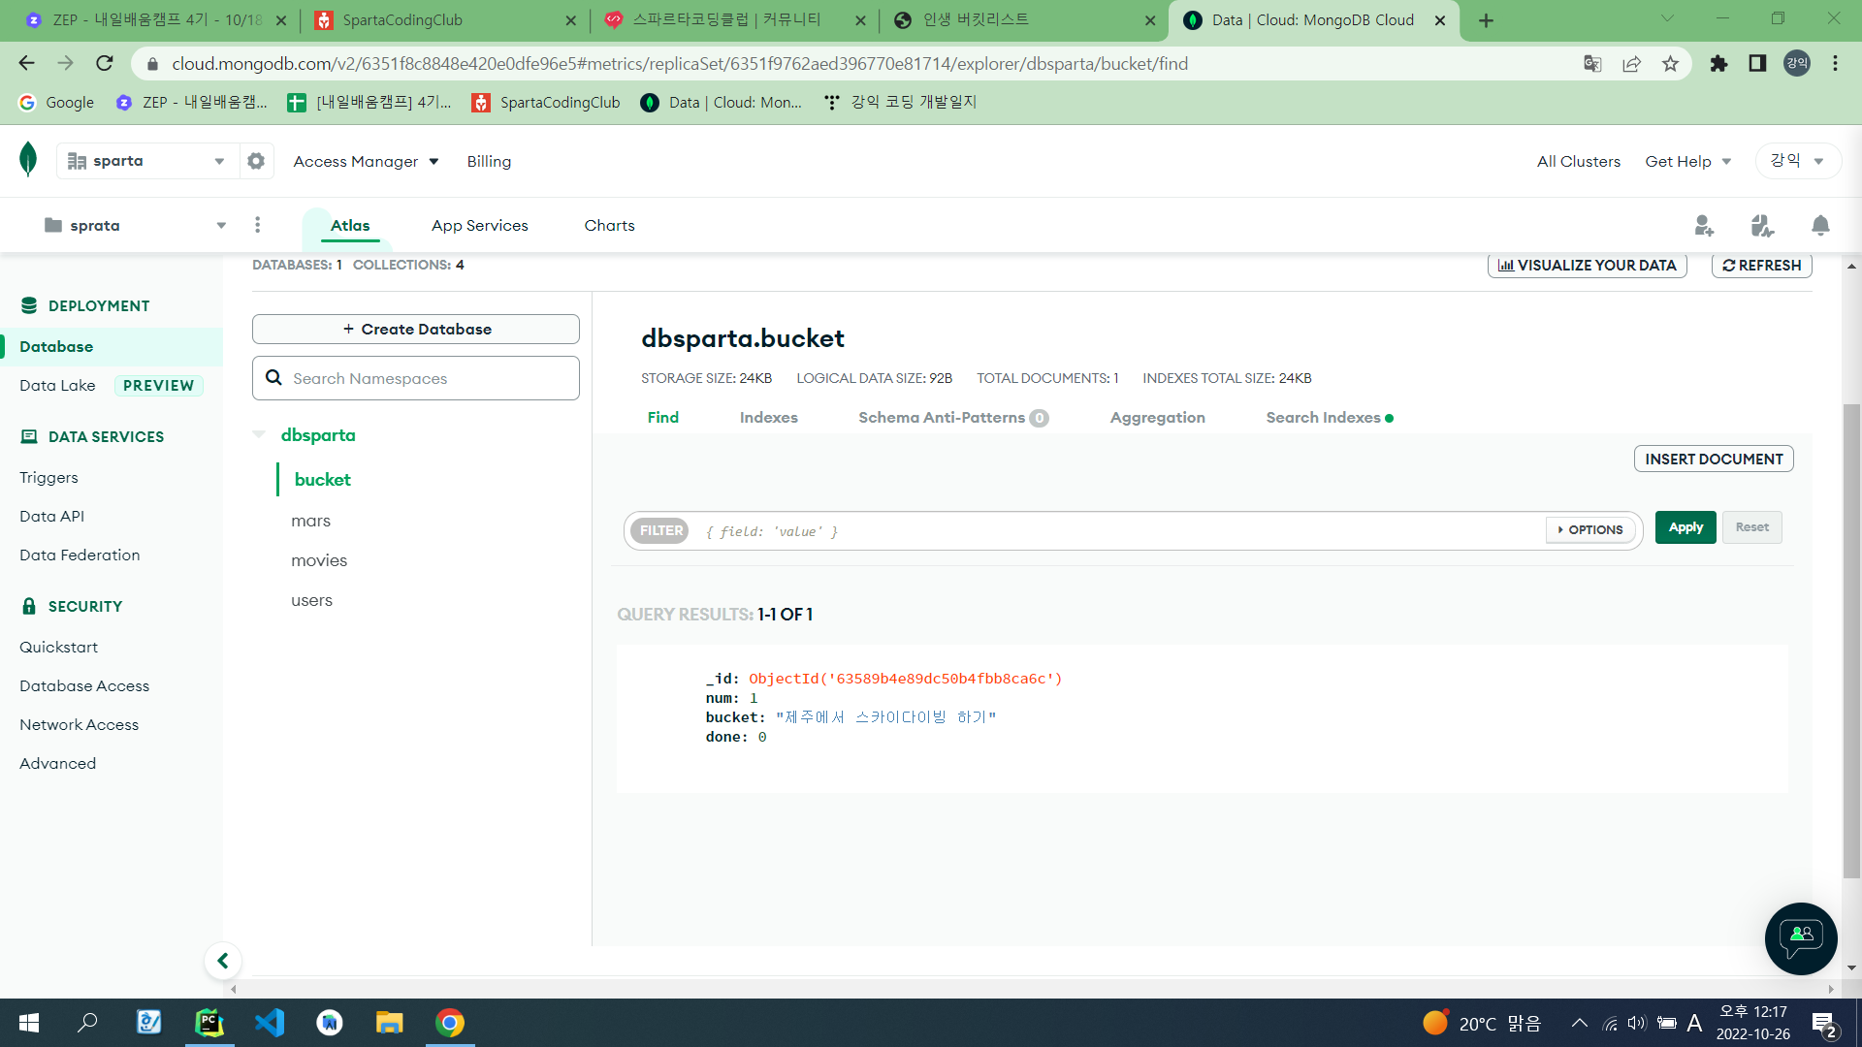
Task: Open the project activity feed icon
Action: pos(1762,226)
